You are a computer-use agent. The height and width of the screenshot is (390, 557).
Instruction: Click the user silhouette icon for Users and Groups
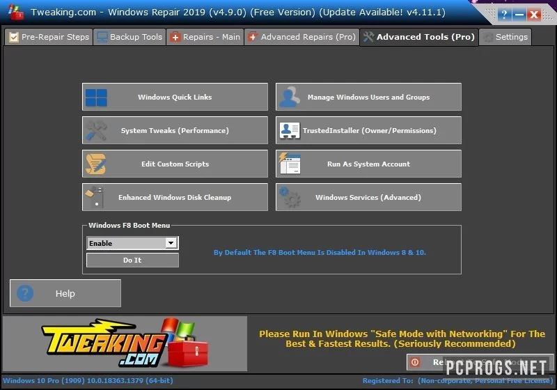[x=289, y=97]
